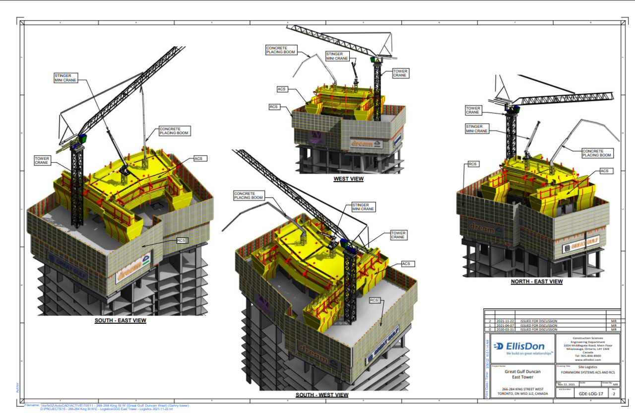Click the Great Gulf banner in North-East view

pos(581,246)
